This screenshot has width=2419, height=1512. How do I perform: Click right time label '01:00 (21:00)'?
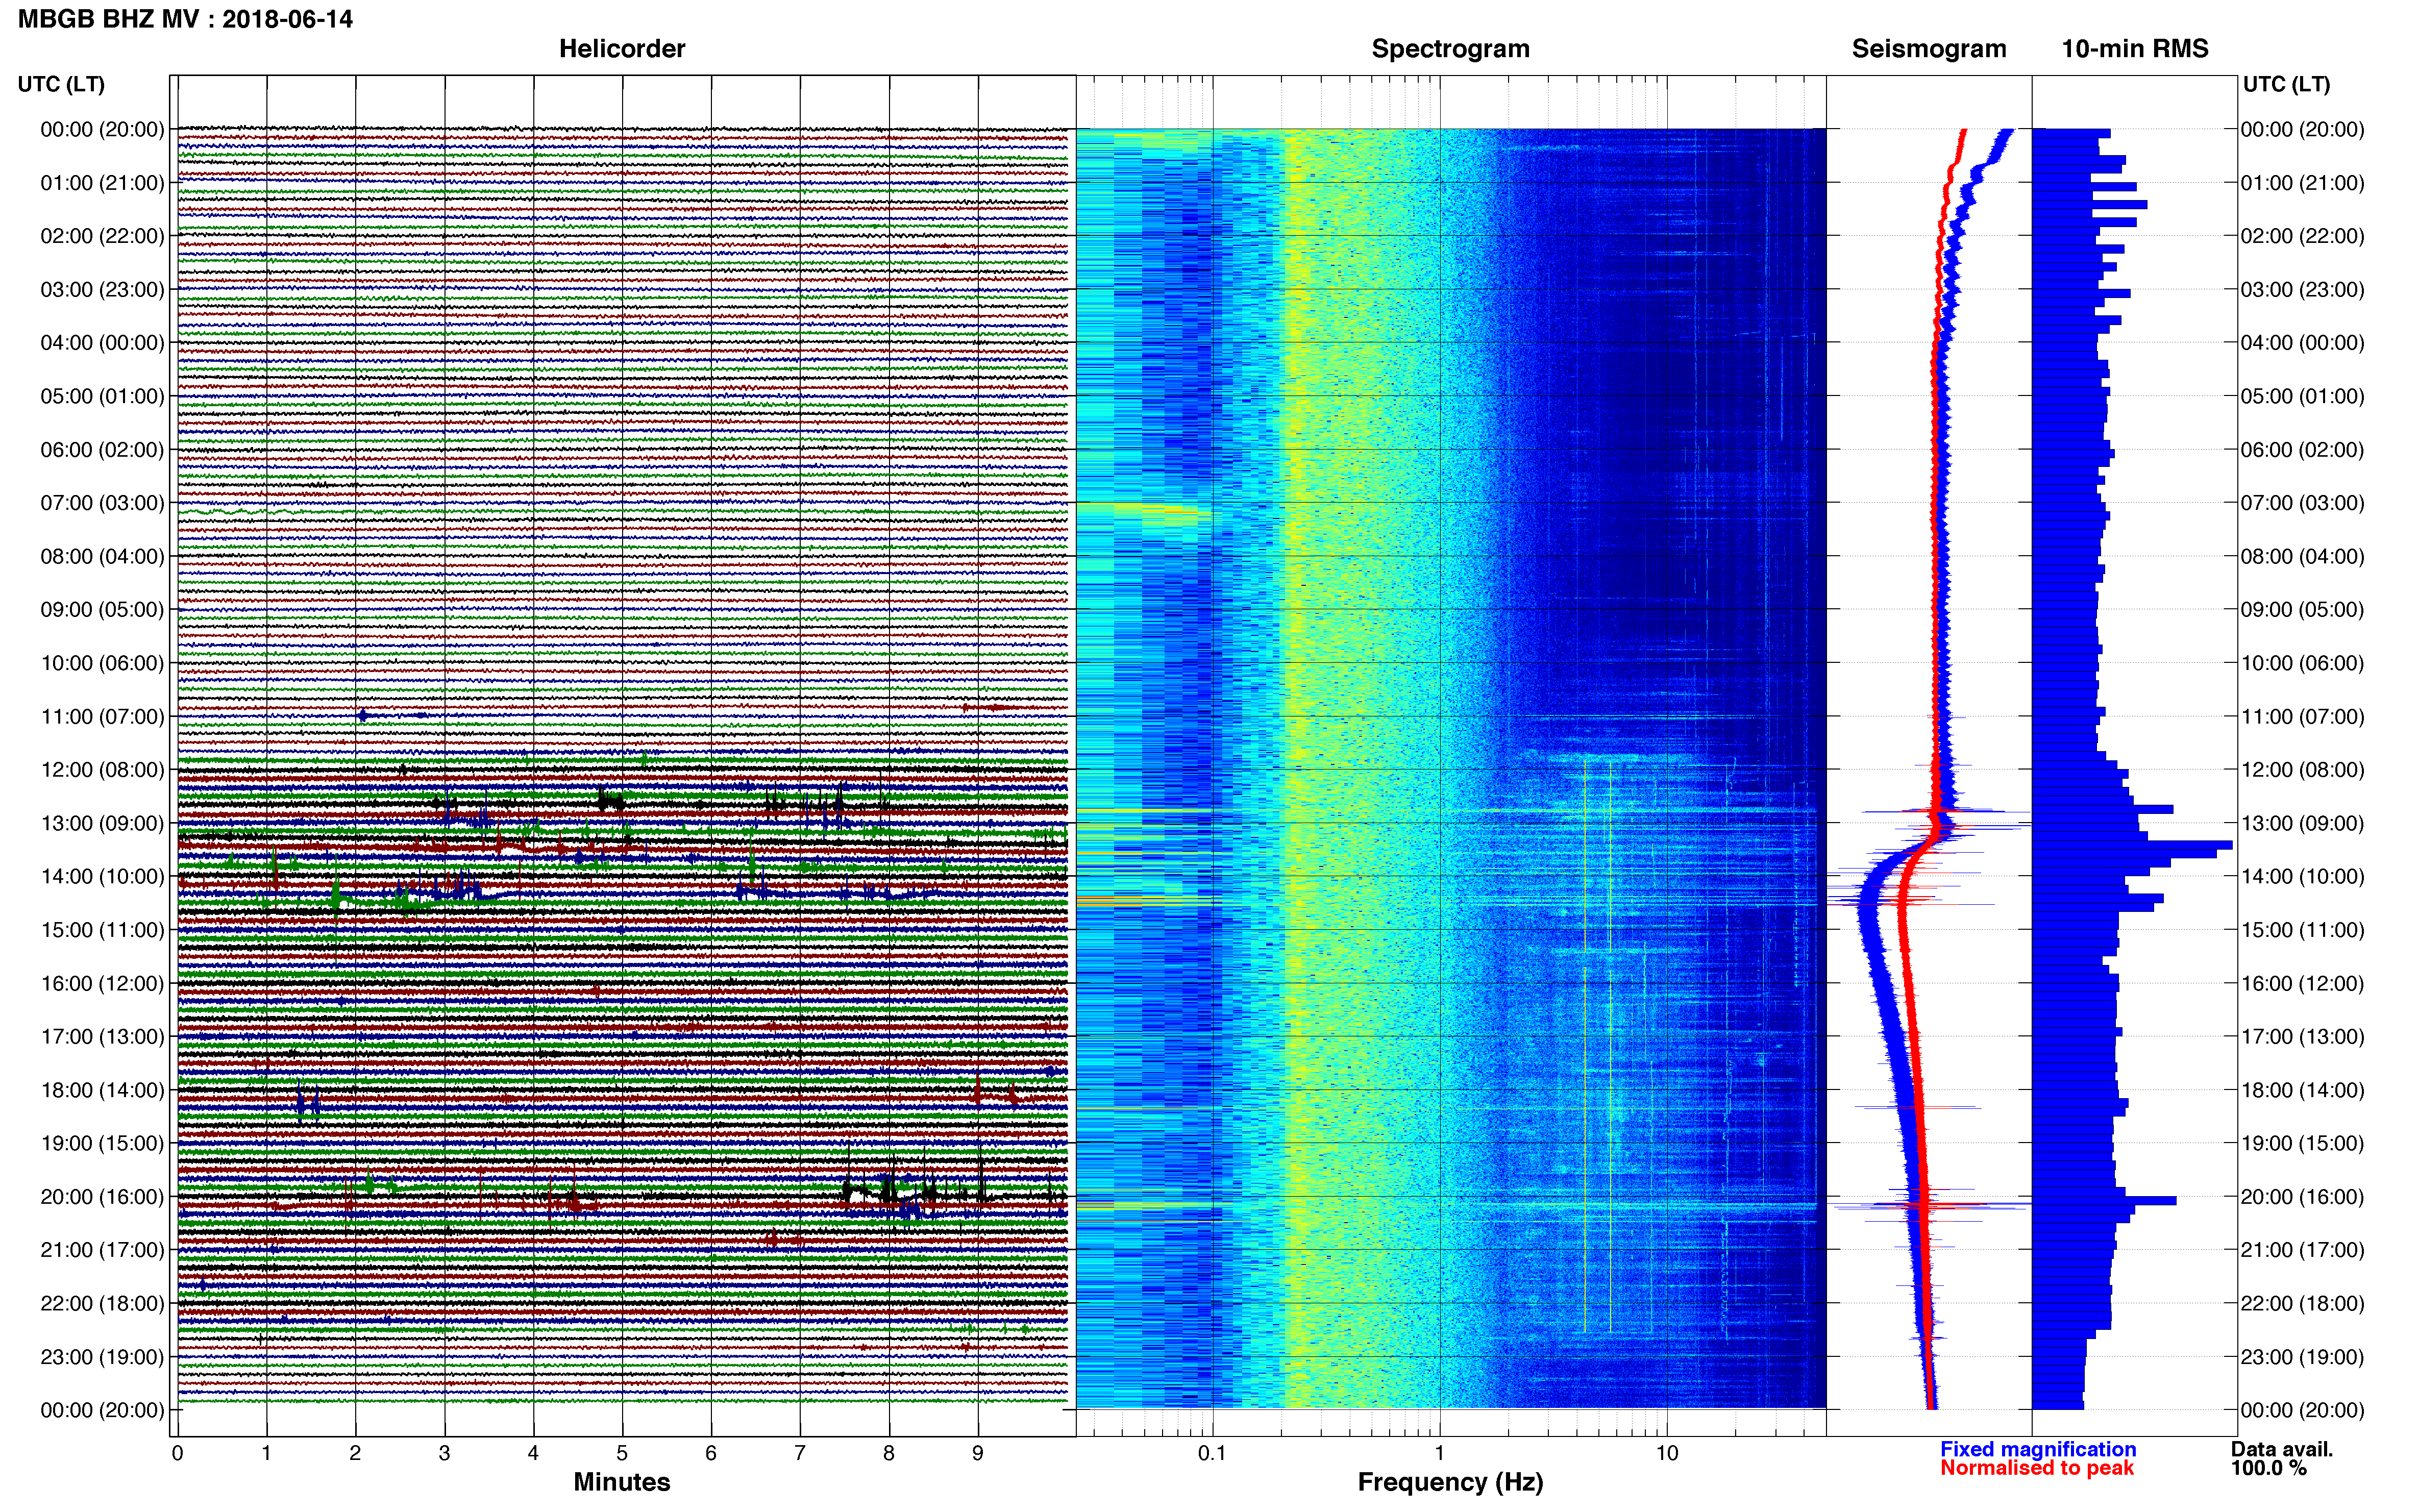click(x=2302, y=183)
